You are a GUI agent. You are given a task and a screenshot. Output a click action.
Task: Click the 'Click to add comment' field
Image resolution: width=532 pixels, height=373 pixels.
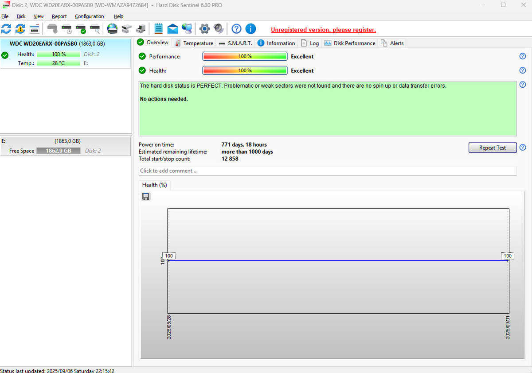[x=327, y=171]
